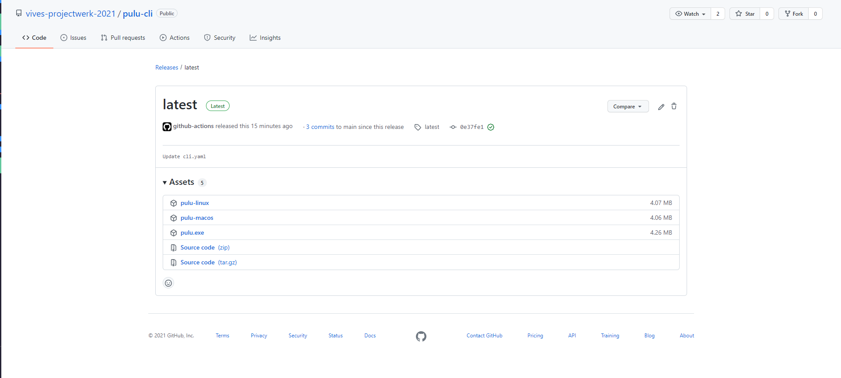The height and width of the screenshot is (378, 841).
Task: Open the Pricing footer link
Action: 535,336
